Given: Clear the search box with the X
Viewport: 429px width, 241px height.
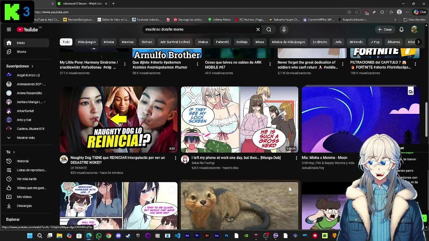Looking at the screenshot, I should tap(258, 29).
